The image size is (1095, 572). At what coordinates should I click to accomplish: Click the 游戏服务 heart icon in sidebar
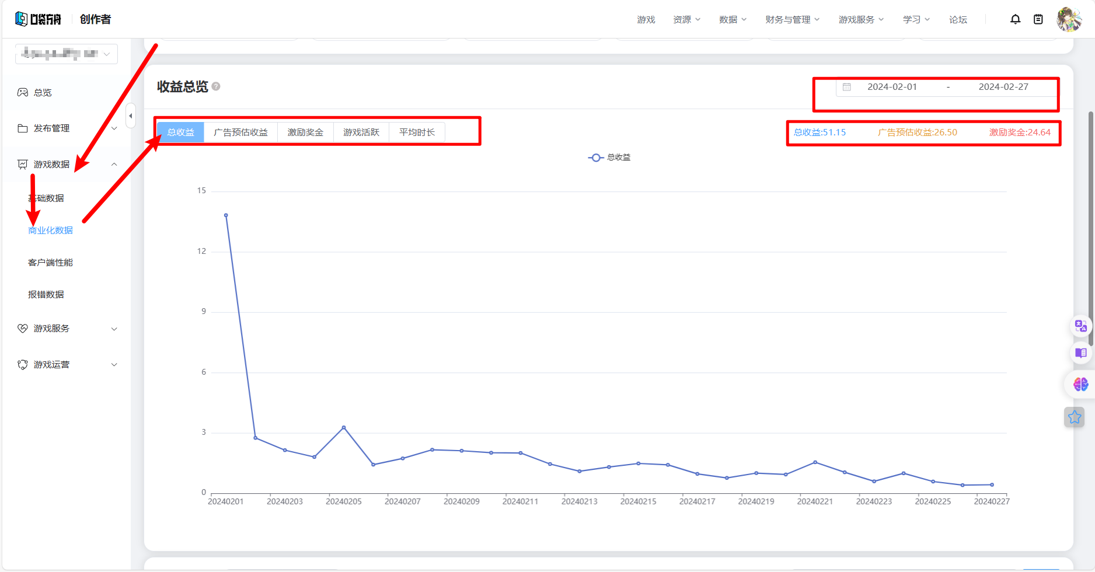pos(23,329)
